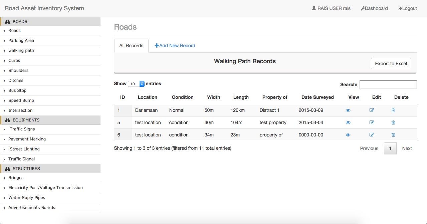Click the Export to Excel button
The height and width of the screenshot is (224, 427).
[391, 64]
